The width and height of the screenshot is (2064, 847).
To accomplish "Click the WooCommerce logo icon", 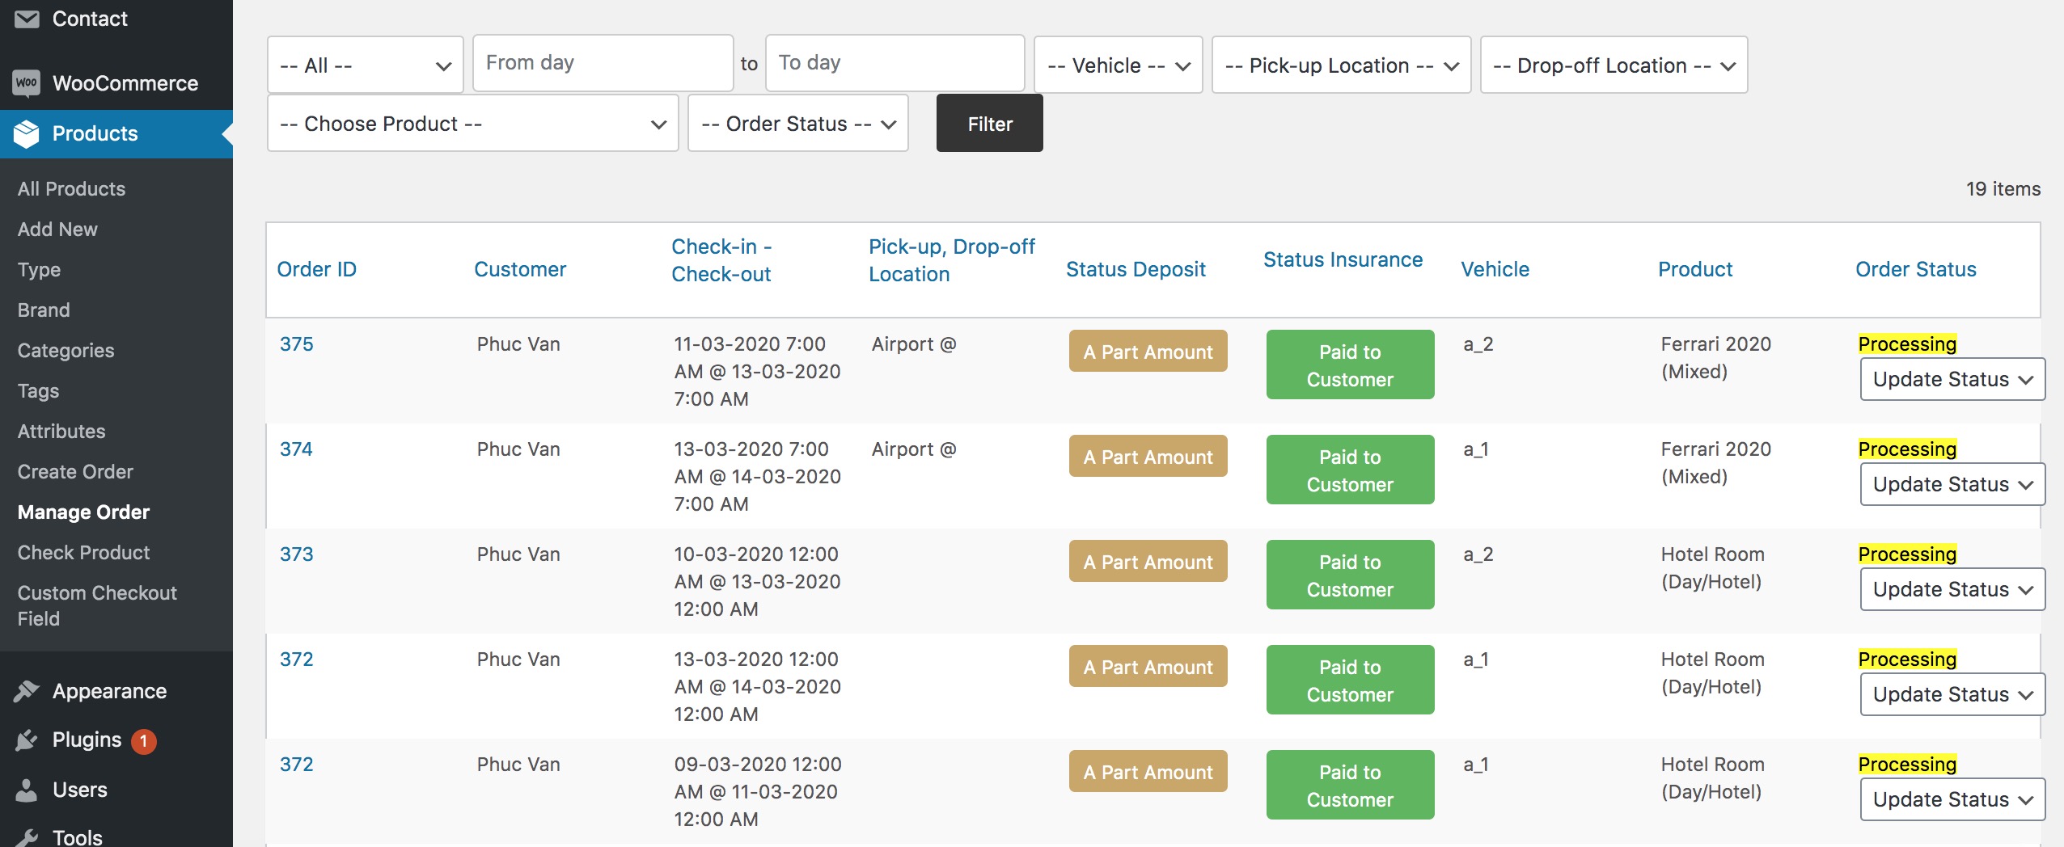I will click(27, 82).
